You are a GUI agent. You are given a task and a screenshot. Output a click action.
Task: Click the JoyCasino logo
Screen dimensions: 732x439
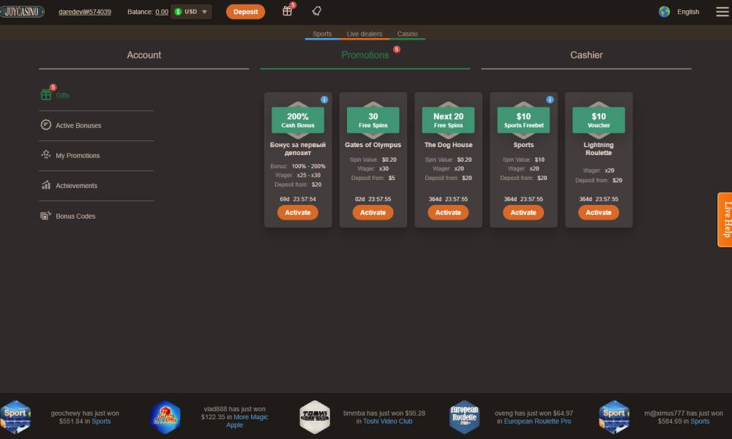coord(22,12)
